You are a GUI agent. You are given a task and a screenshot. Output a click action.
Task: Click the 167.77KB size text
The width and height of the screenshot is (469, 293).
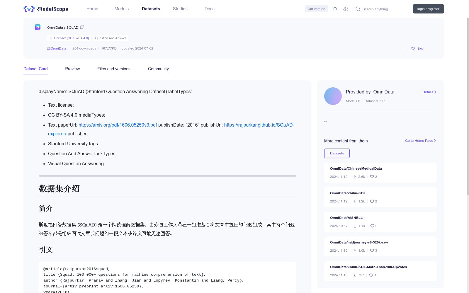(109, 48)
